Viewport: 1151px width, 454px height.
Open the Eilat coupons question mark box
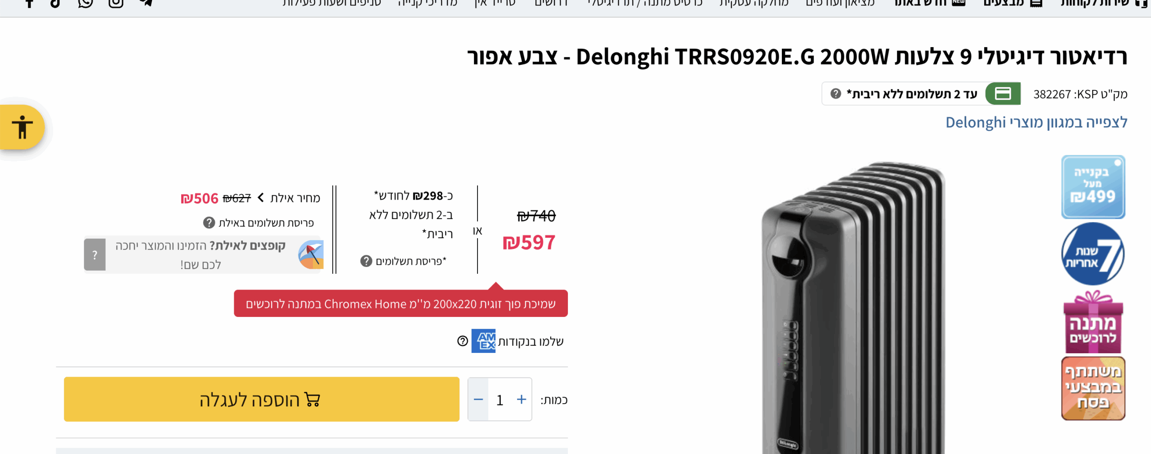click(x=95, y=255)
